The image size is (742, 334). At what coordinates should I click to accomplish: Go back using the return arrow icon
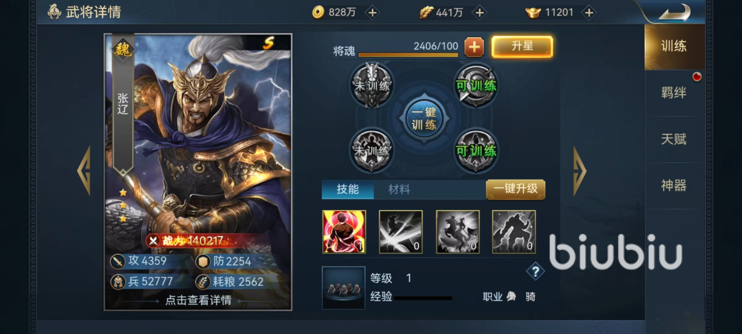pos(674,12)
